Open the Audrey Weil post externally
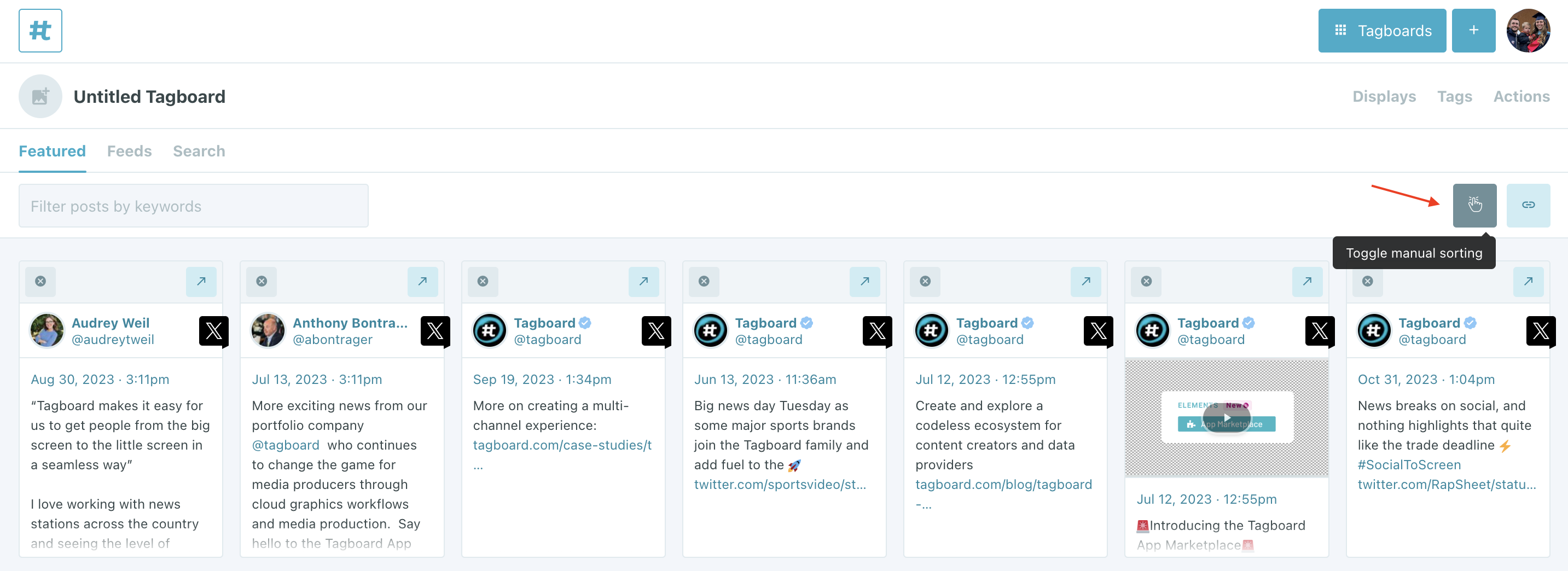 point(201,281)
